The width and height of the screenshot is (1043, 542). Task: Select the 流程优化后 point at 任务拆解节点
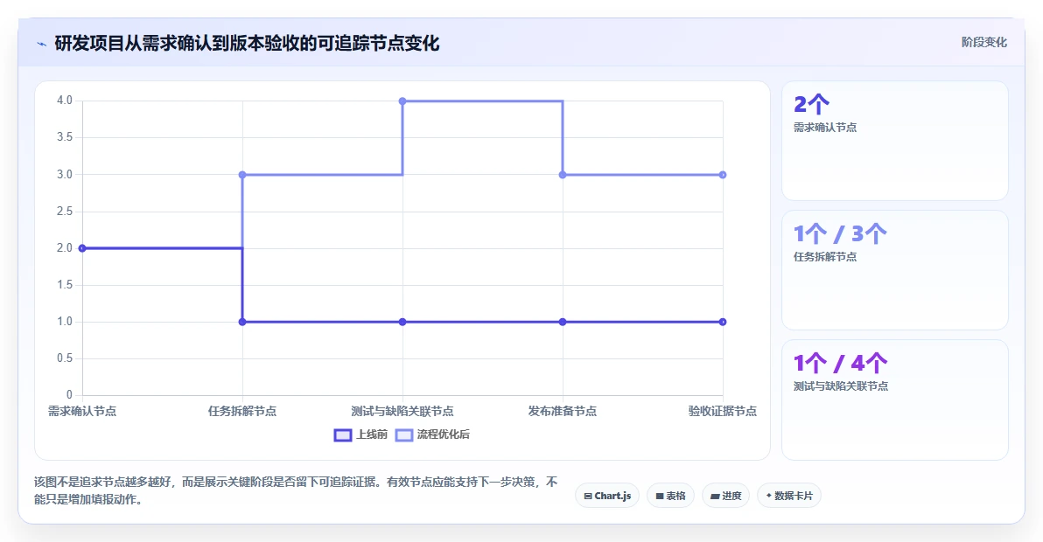242,175
